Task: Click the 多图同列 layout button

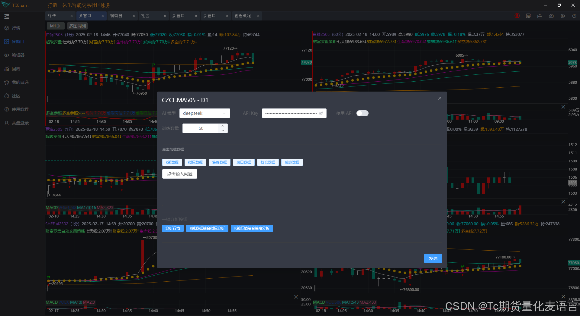Action: [x=77, y=26]
